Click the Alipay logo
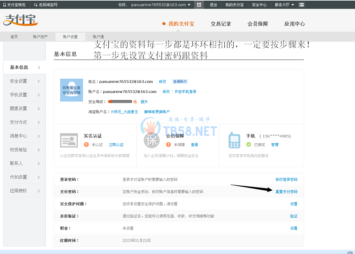The height and width of the screenshot is (254, 355). (x=20, y=20)
